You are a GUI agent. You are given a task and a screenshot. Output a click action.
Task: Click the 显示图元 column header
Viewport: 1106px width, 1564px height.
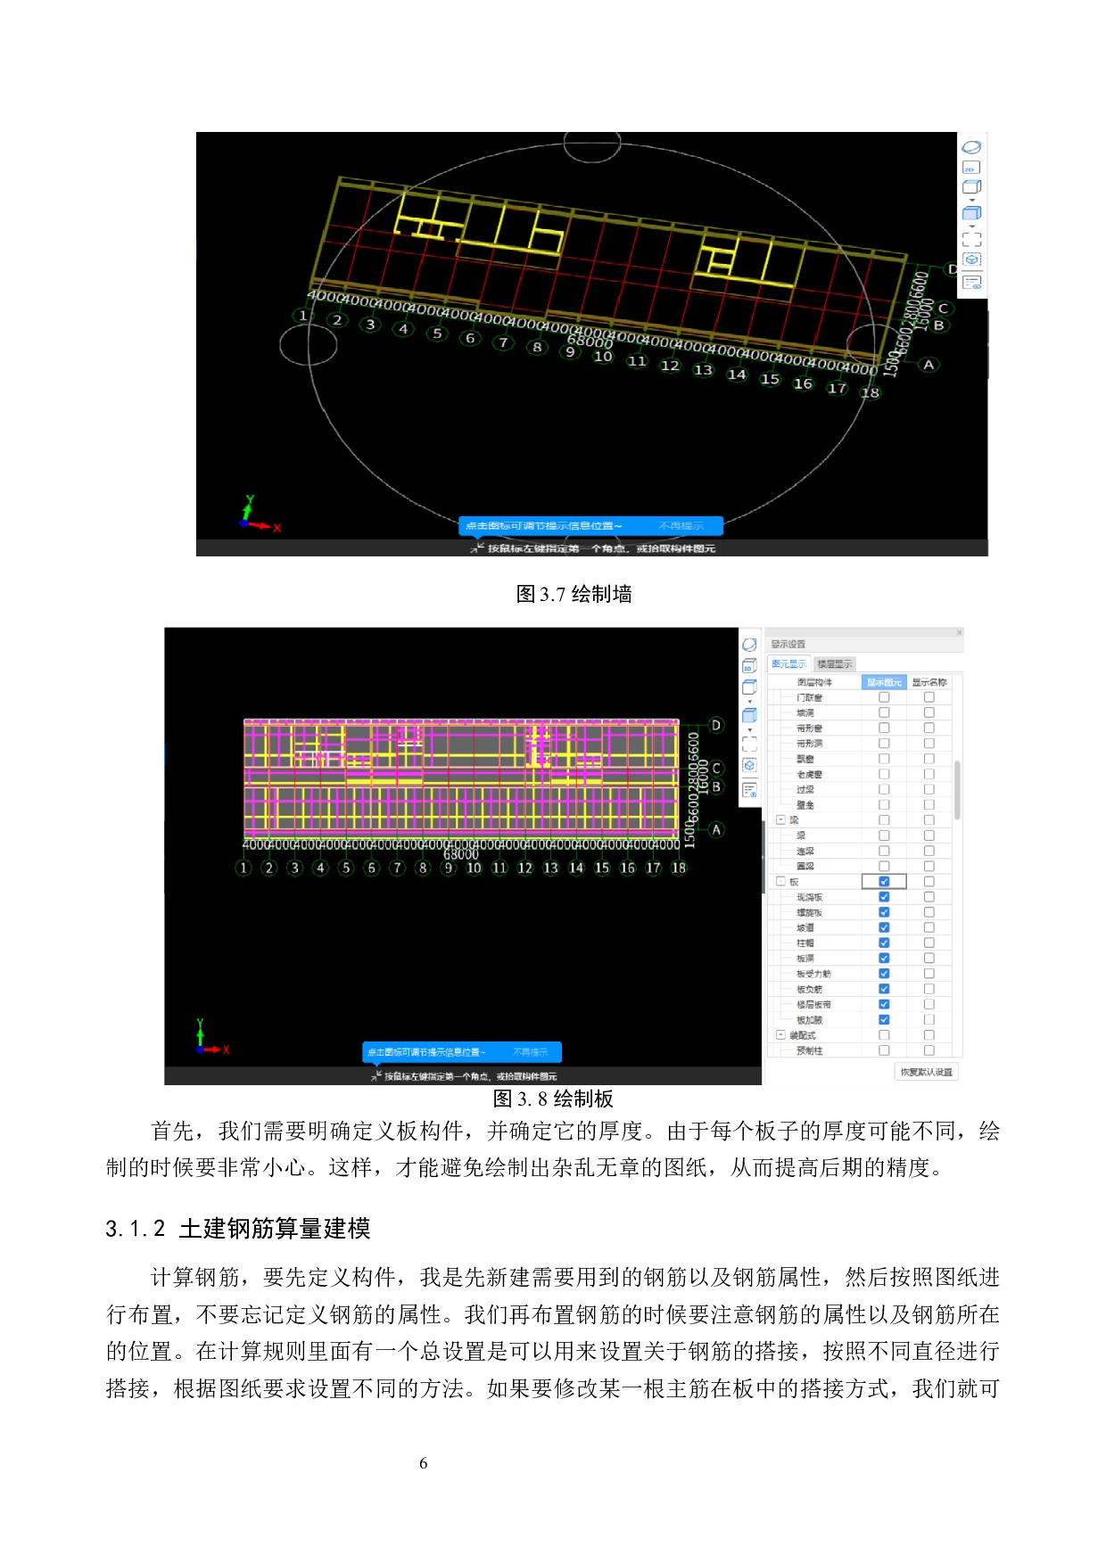tap(884, 682)
